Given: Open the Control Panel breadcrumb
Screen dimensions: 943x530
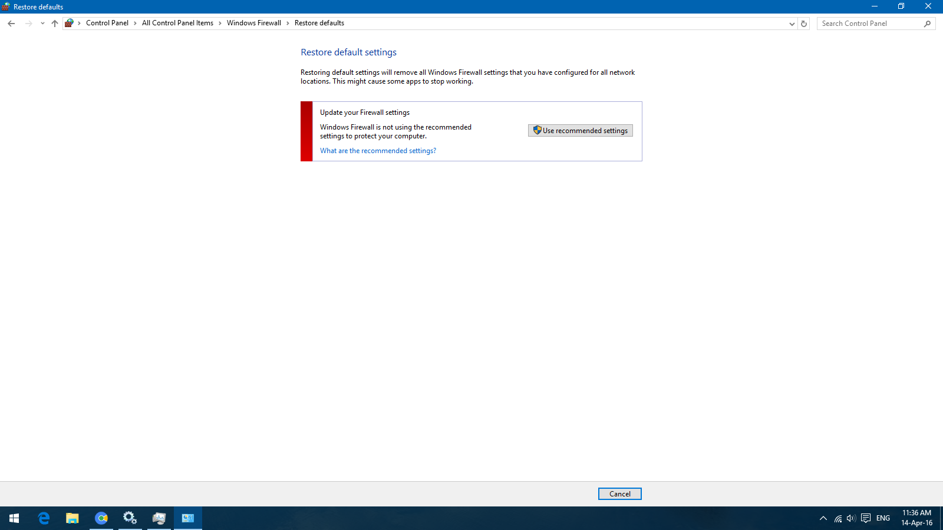Looking at the screenshot, I should (107, 23).
